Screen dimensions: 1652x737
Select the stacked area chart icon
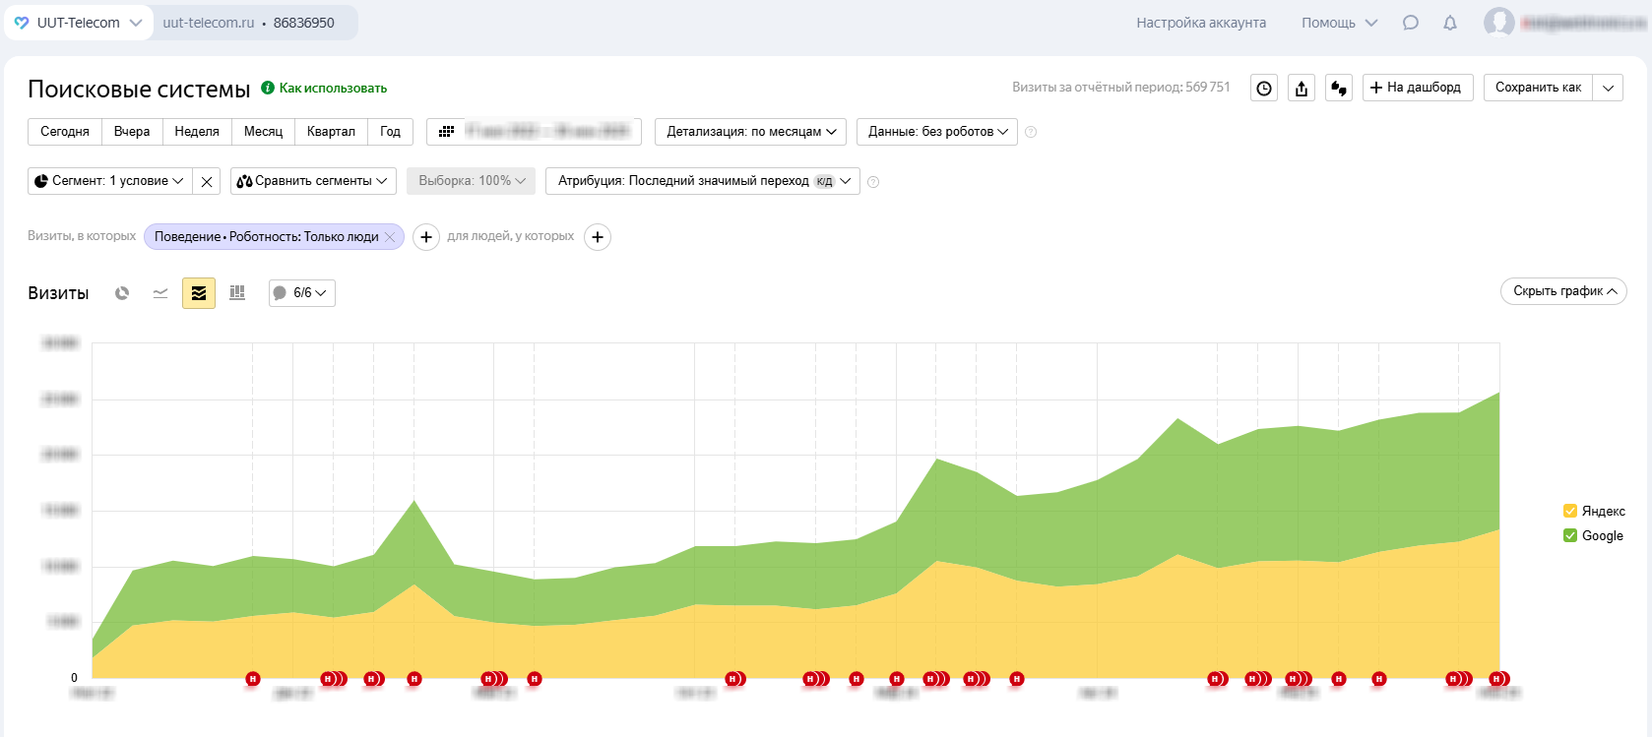pos(199,293)
